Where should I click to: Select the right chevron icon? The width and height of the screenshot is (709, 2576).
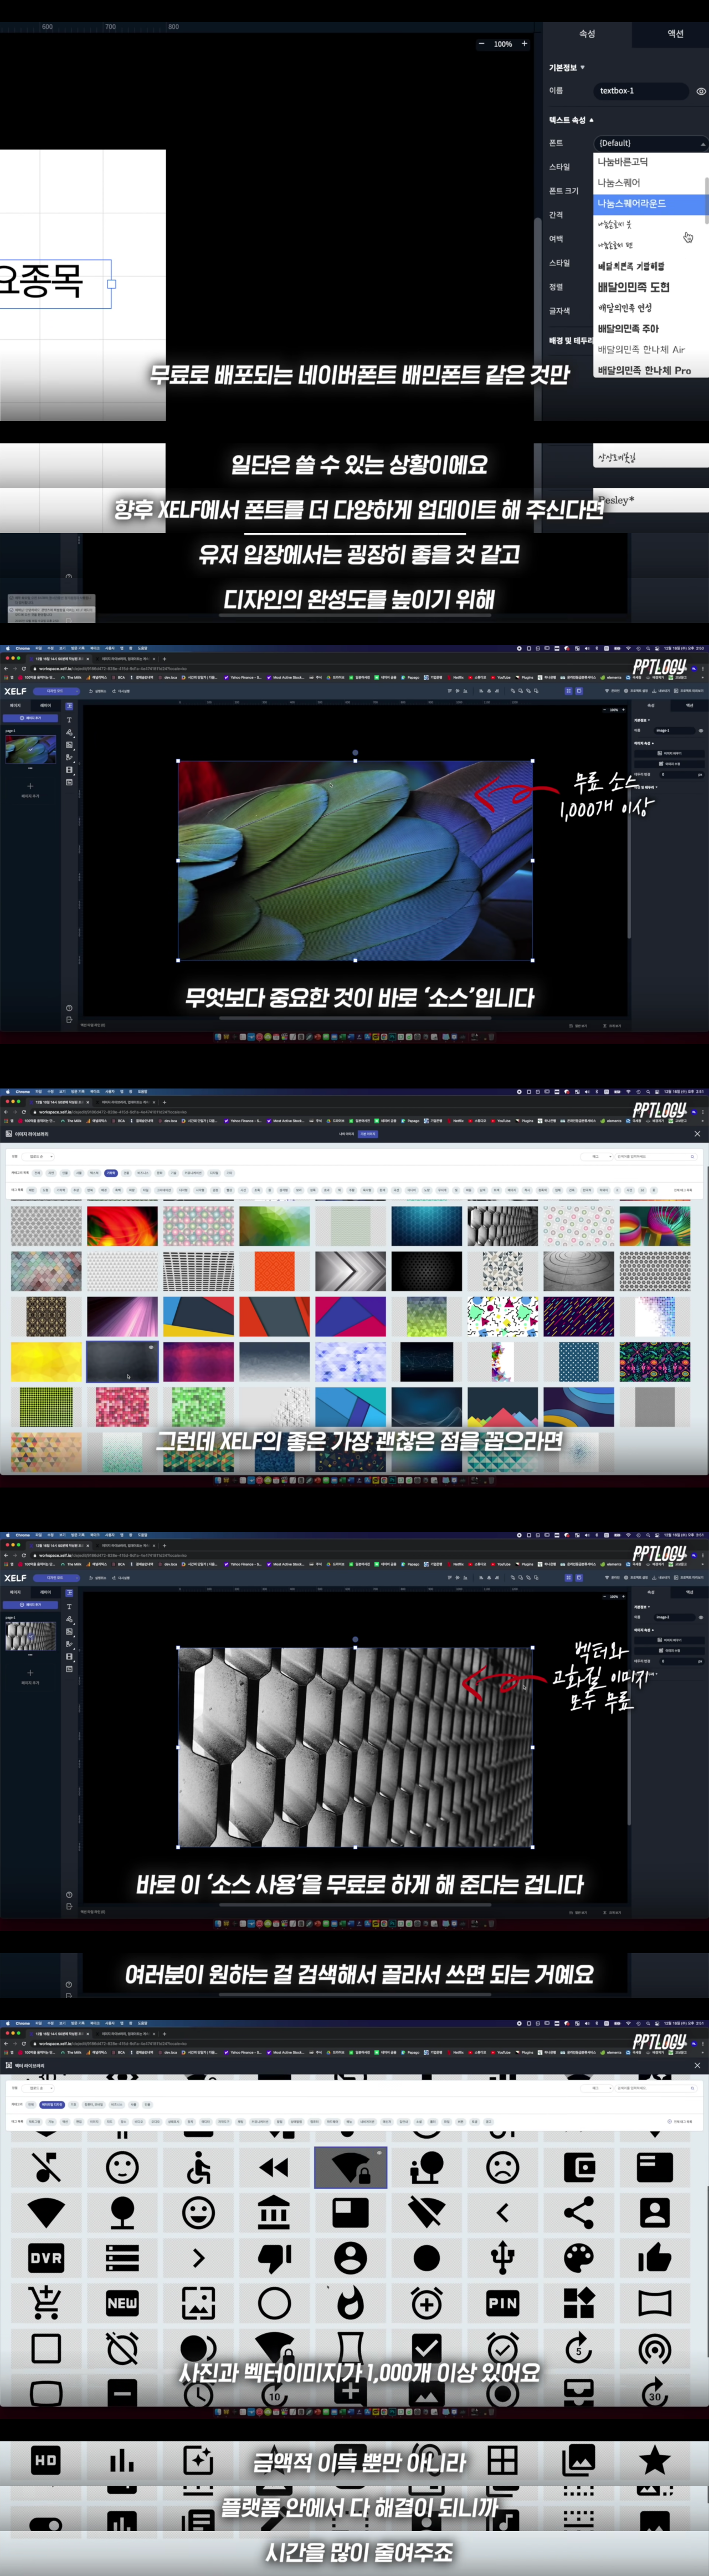click(198, 2258)
